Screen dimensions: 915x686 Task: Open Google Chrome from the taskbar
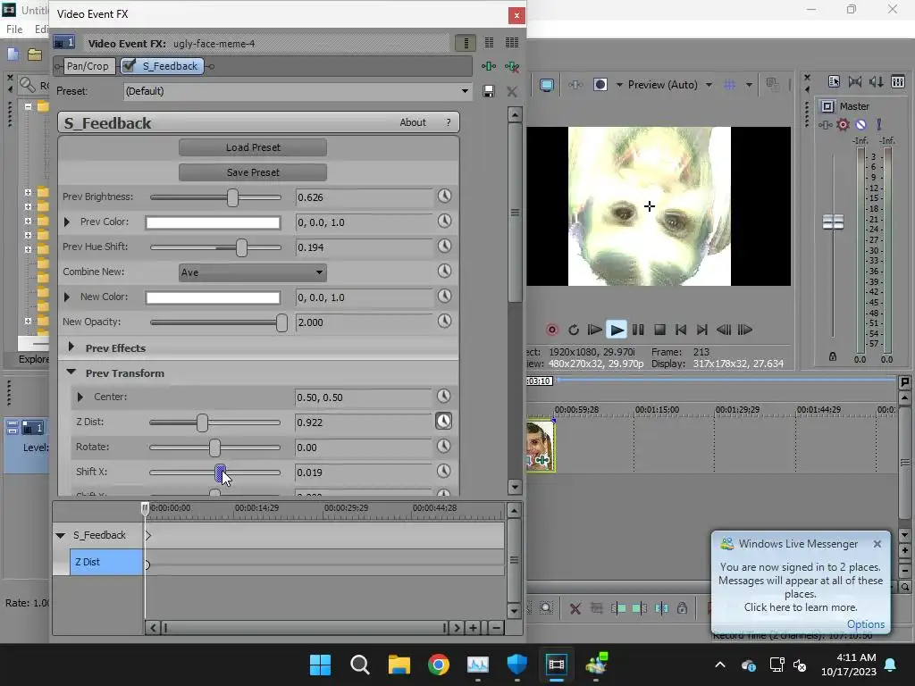pos(438,665)
